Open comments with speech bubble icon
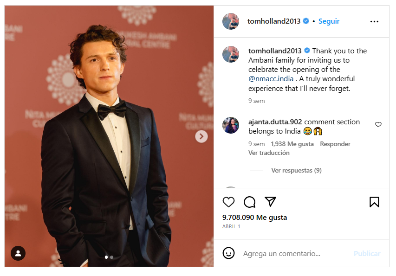The height and width of the screenshot is (276, 396). click(250, 202)
